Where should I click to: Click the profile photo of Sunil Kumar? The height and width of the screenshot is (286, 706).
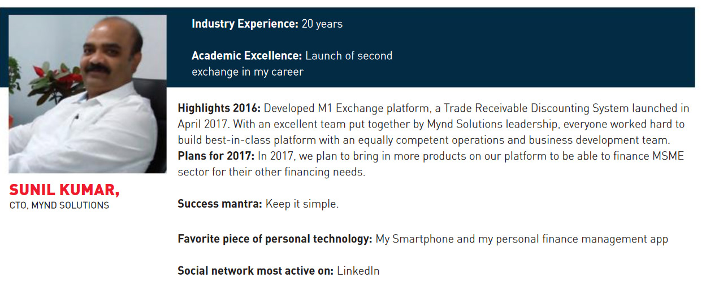88,94
